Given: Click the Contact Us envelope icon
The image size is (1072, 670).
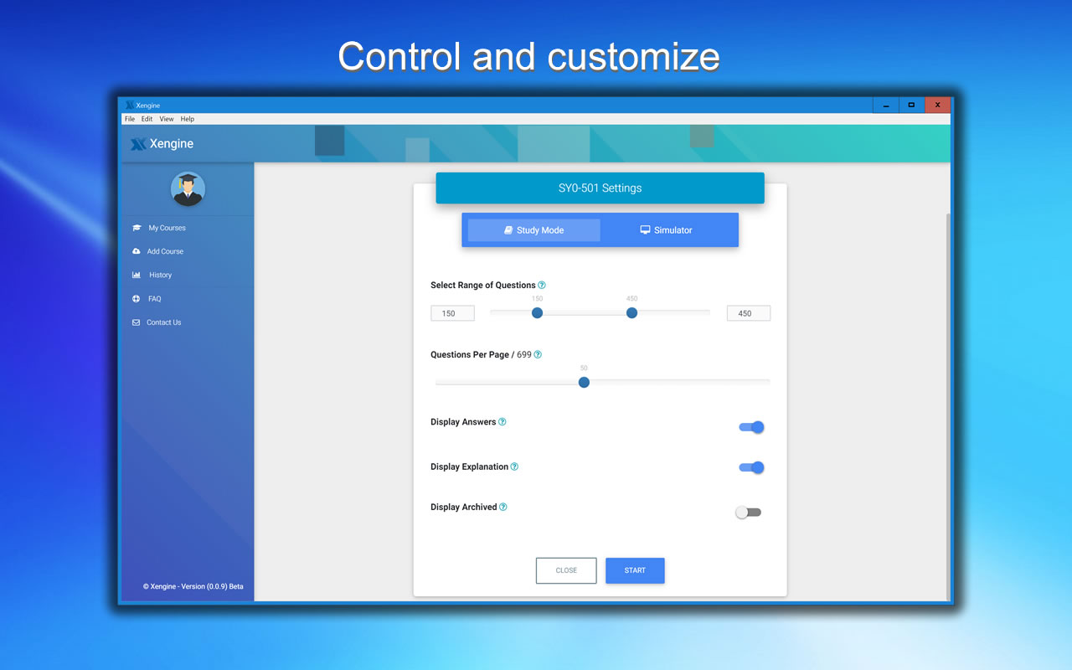Looking at the screenshot, I should tap(137, 322).
